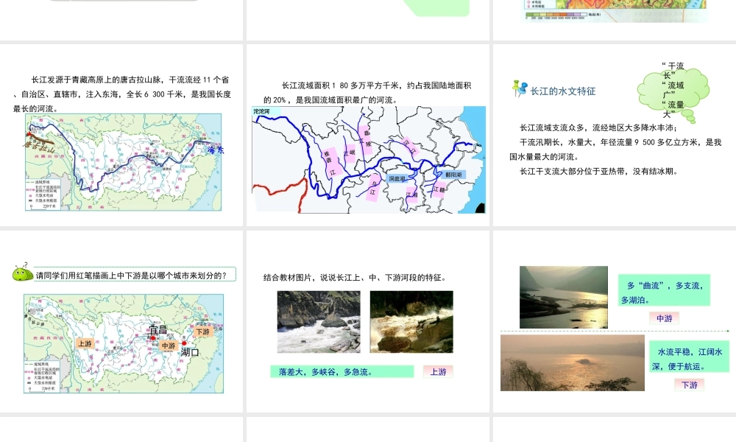
Task: Click the 鄱阳湖 label on map
Action: point(453,175)
